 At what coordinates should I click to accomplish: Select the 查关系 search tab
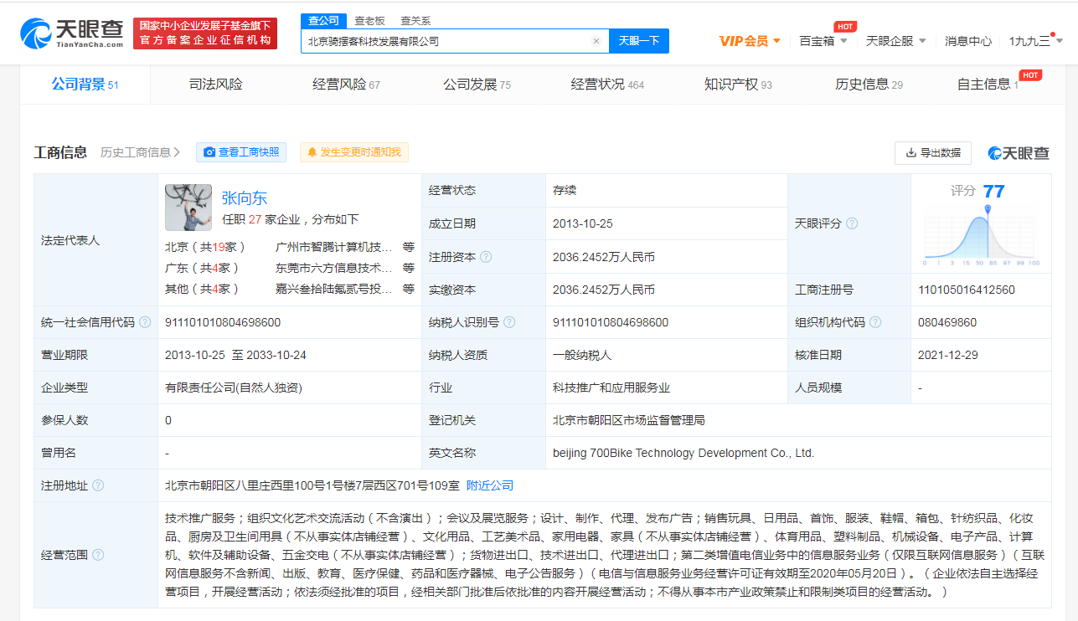415,21
